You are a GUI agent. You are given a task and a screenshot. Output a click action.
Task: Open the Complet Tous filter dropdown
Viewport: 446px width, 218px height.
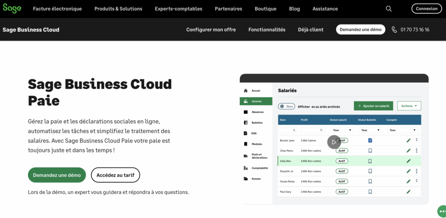402,130
